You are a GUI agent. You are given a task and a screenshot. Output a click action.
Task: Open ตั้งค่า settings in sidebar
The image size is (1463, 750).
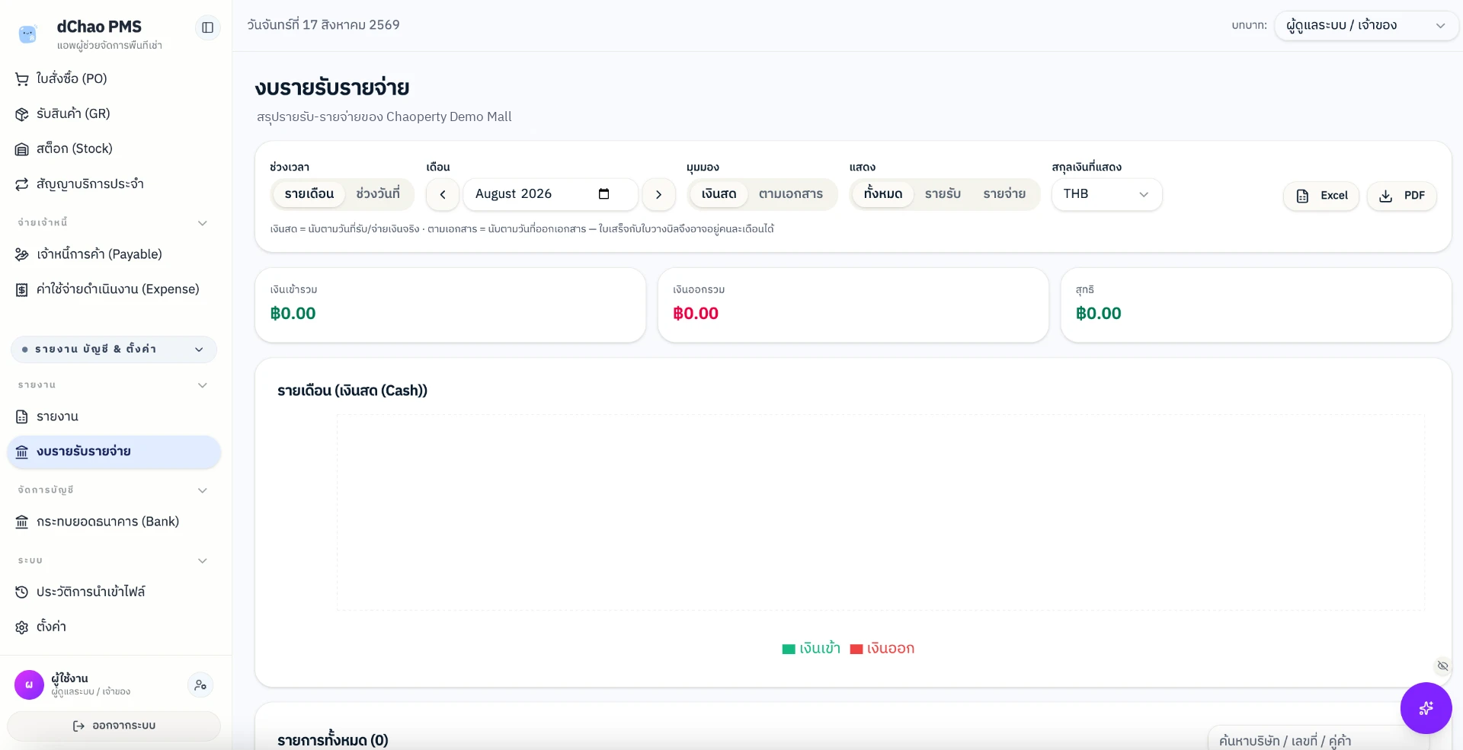pyautogui.click(x=114, y=627)
